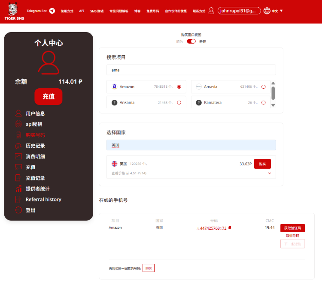Click the 登出 logout icon
Screen dimensions: 322x296
coord(18,210)
